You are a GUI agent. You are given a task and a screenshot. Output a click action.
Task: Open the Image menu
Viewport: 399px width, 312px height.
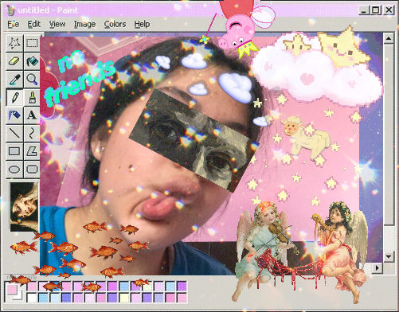[84, 24]
